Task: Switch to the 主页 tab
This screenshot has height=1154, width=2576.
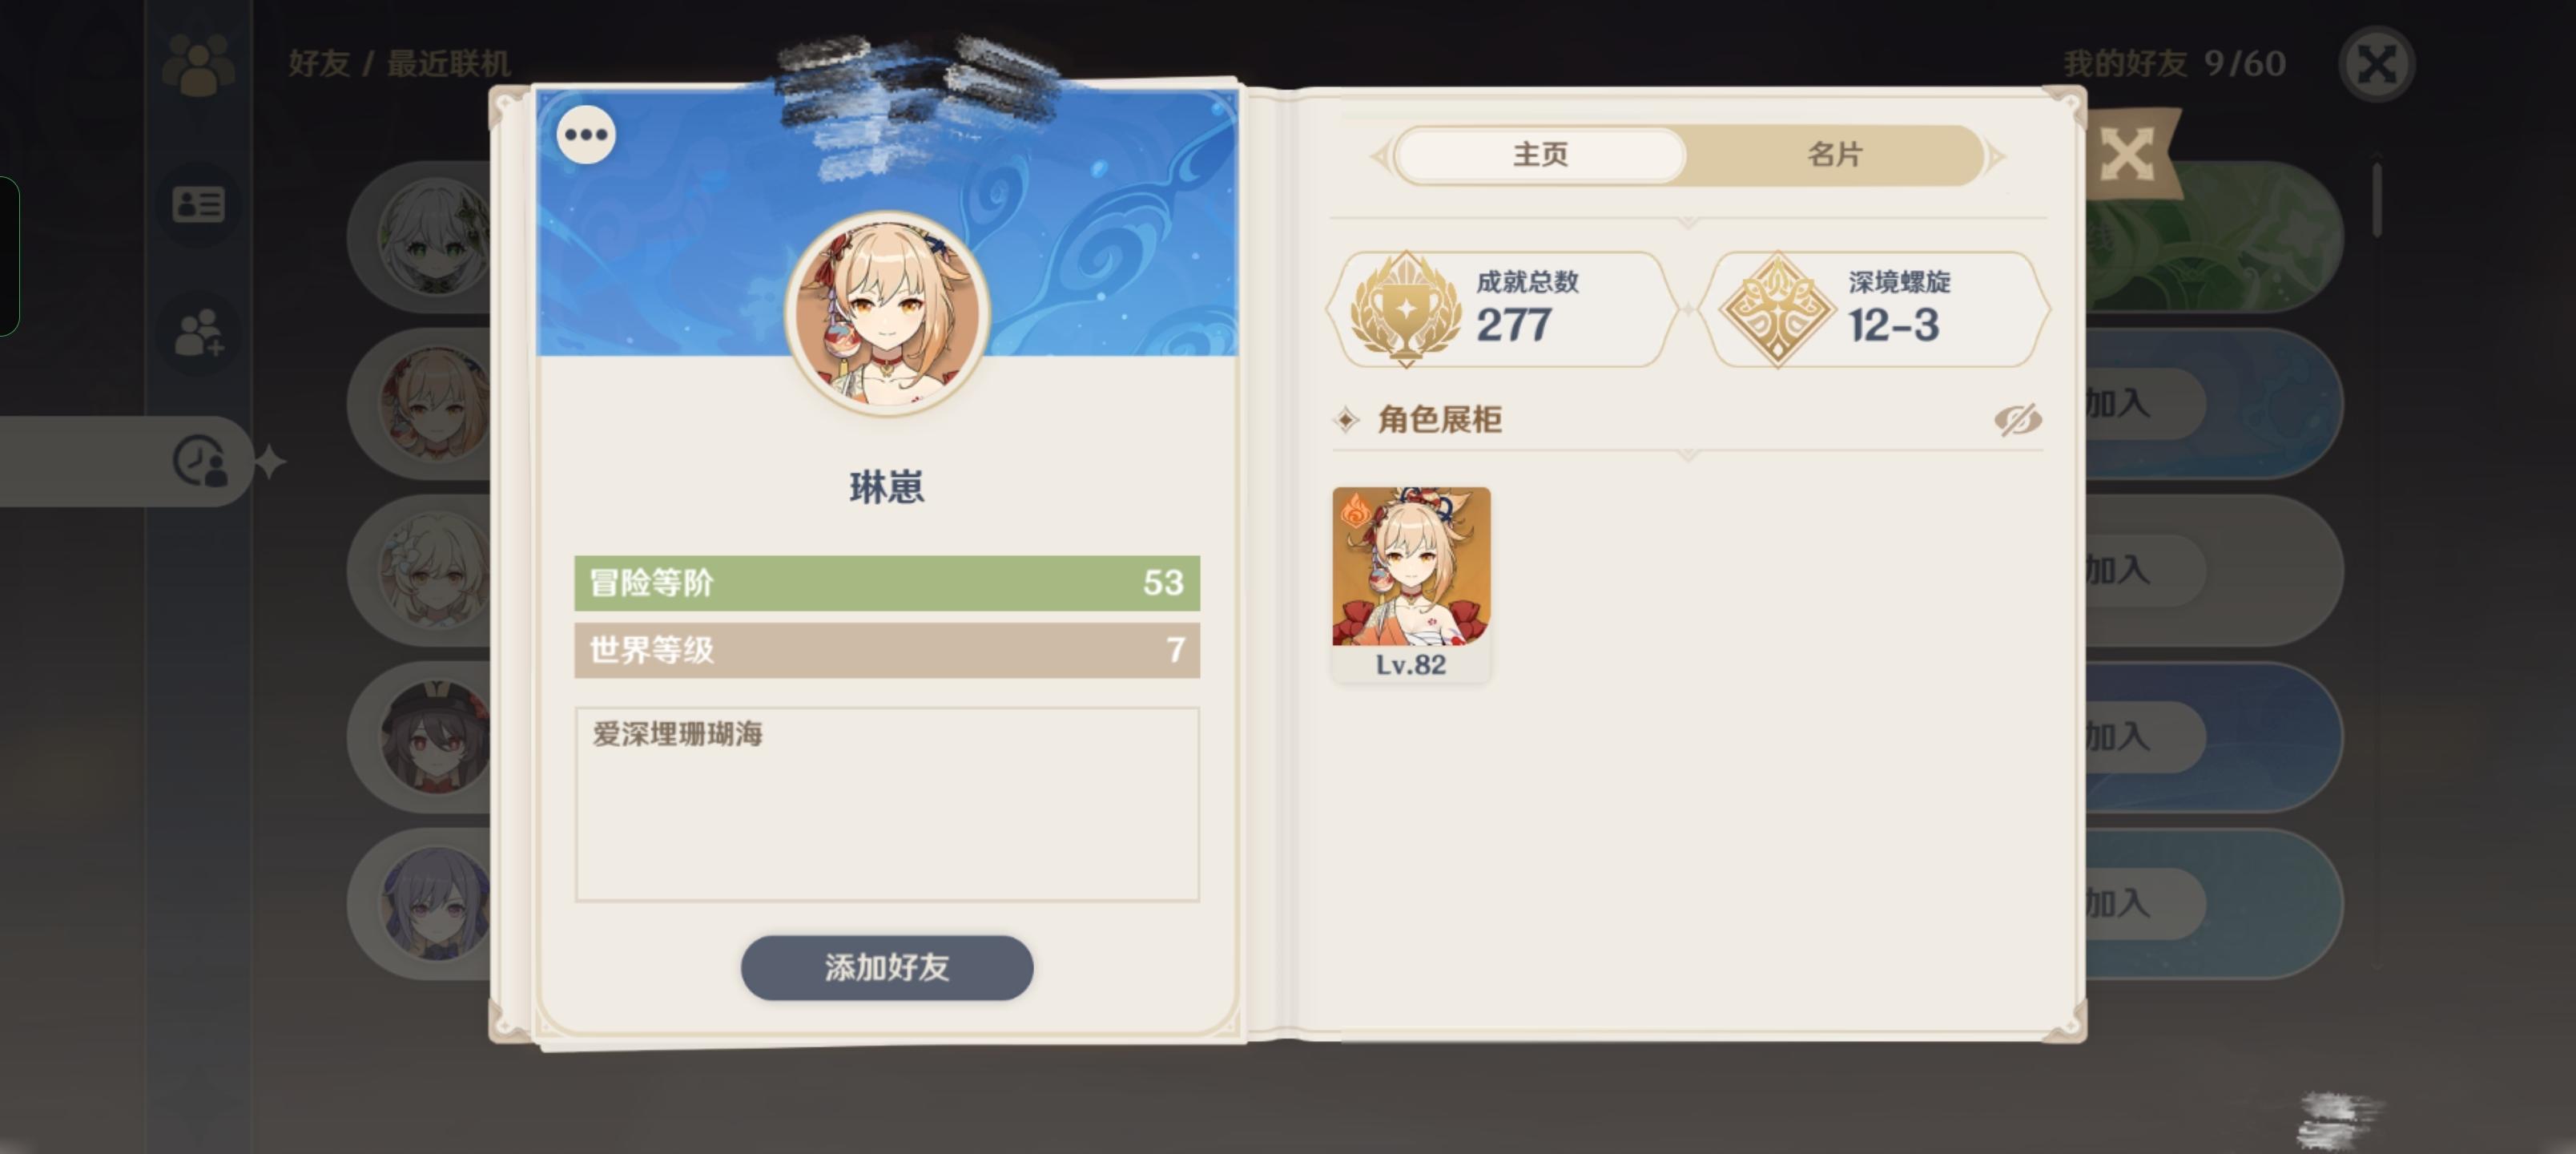Action: pos(1540,155)
